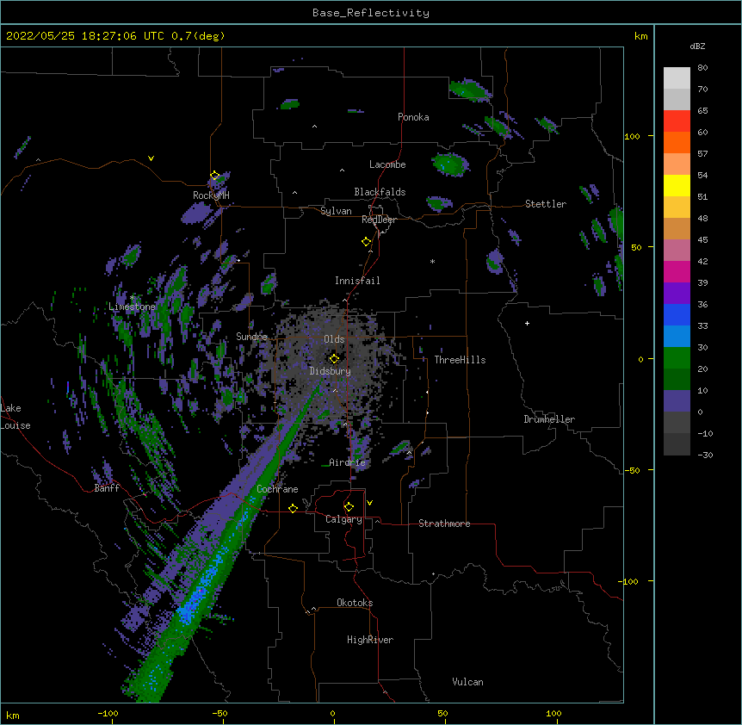Select the 50 tick on the bottom axis
The width and height of the screenshot is (742, 725).
[442, 713]
